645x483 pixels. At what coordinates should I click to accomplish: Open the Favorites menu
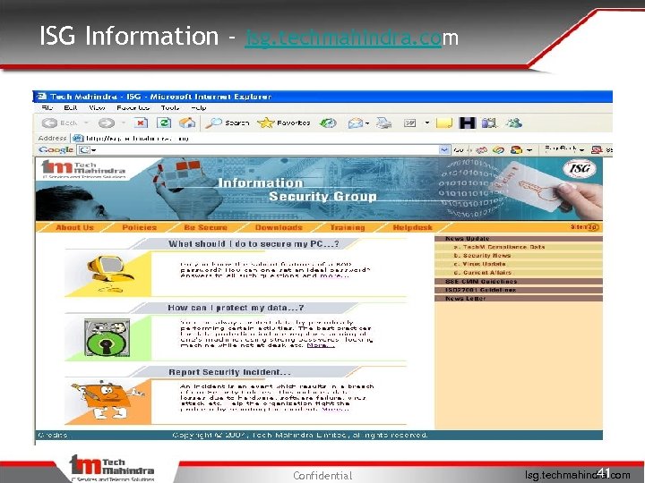(133, 107)
